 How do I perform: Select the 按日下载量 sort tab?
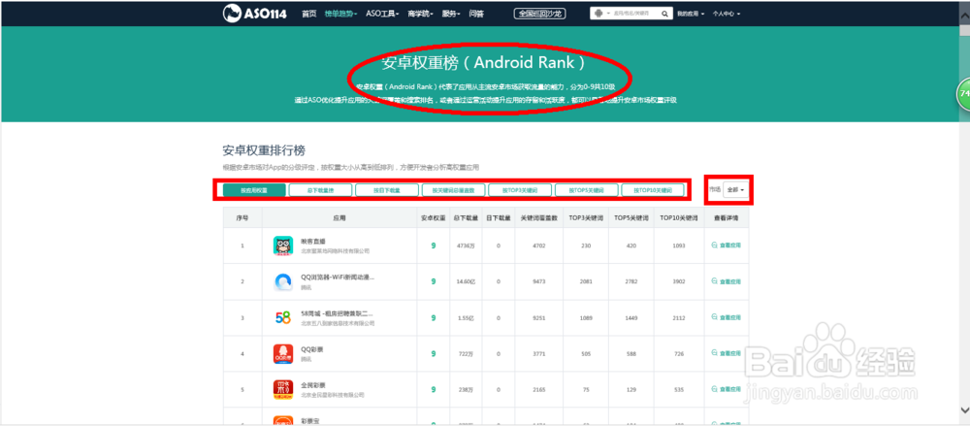(387, 190)
